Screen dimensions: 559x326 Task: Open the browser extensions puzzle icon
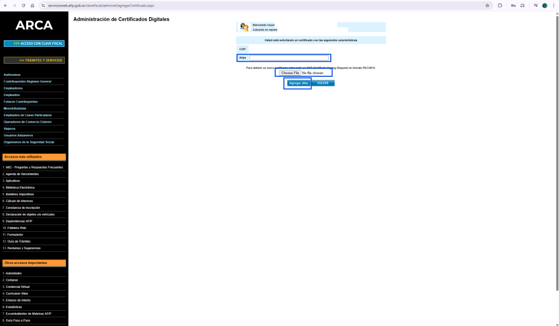pos(500,5)
